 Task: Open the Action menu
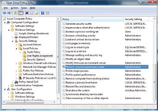coord(14,8)
